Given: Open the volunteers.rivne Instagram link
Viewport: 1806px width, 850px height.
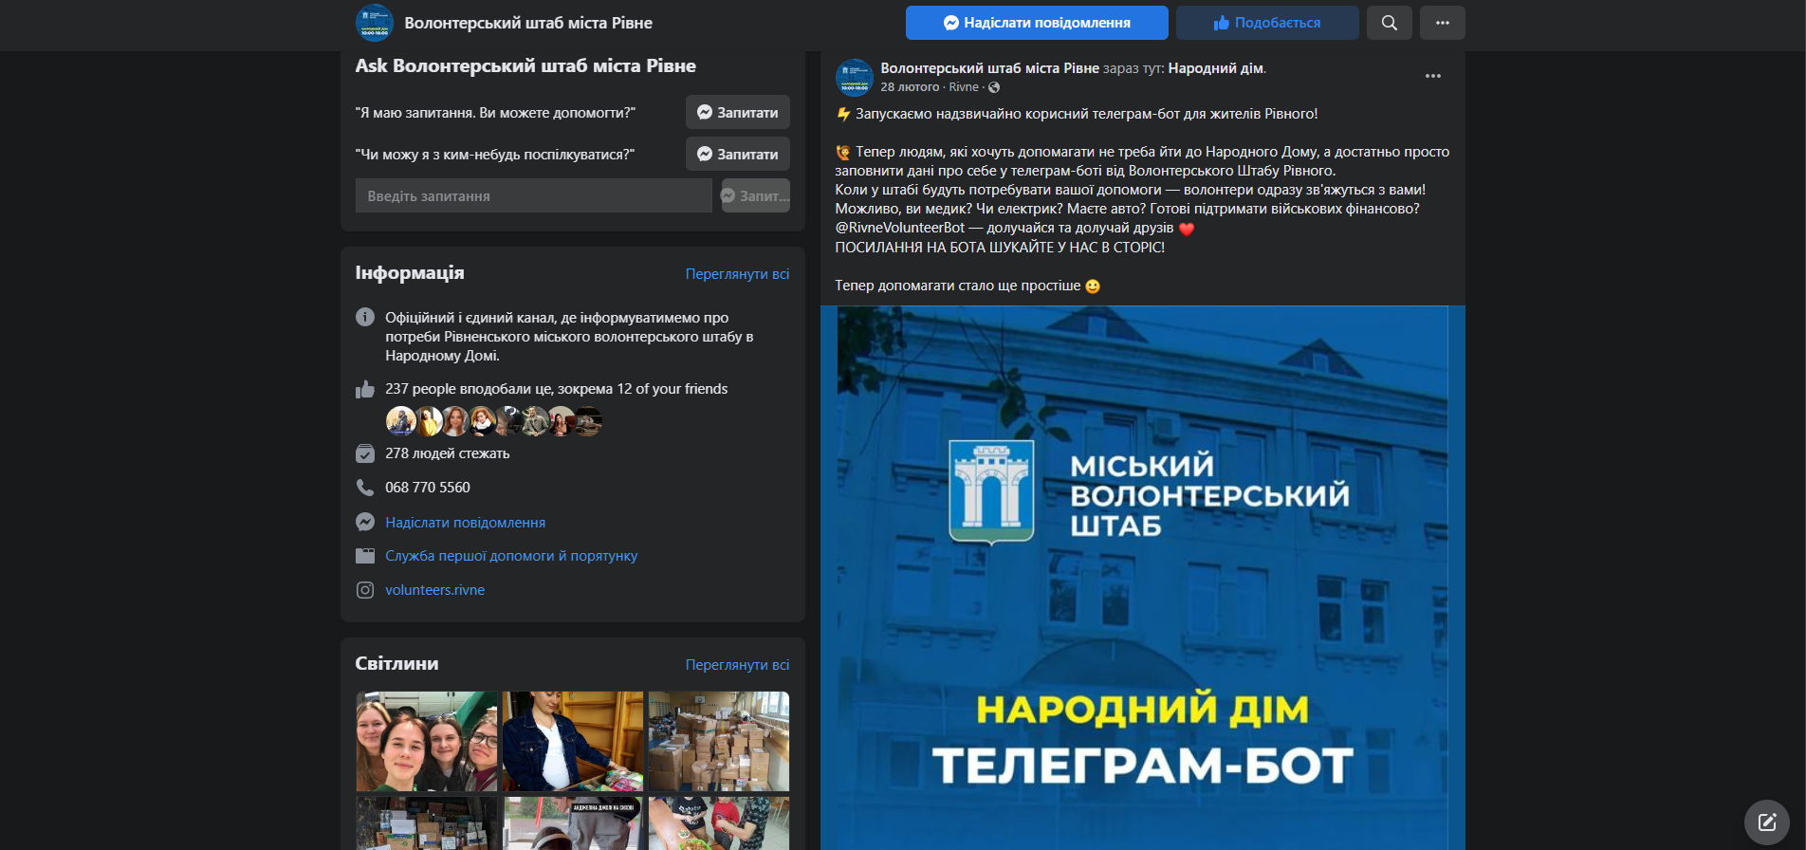Looking at the screenshot, I should 434,590.
